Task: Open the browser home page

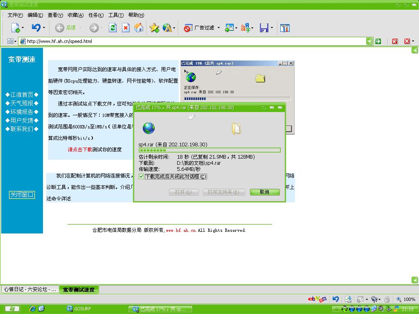Action: coord(139,28)
